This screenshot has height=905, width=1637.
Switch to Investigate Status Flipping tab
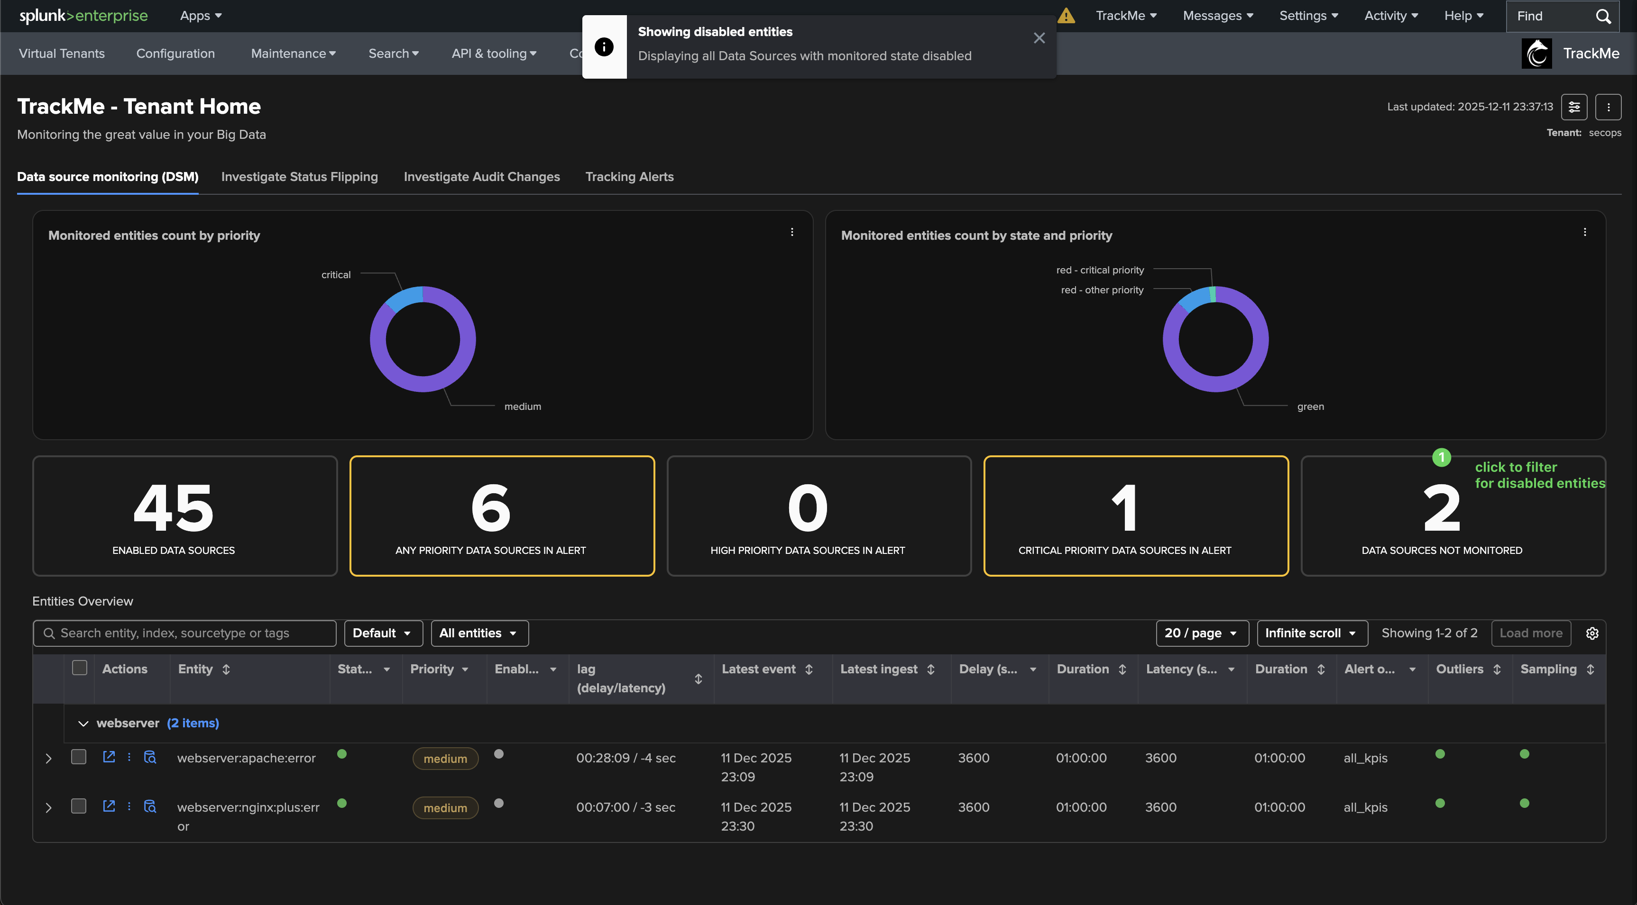point(299,177)
